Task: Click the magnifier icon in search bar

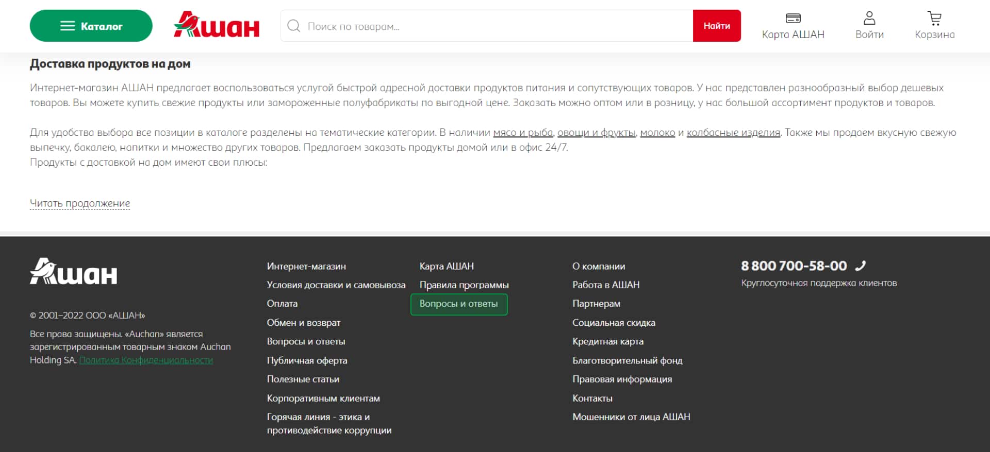Action: [x=293, y=26]
